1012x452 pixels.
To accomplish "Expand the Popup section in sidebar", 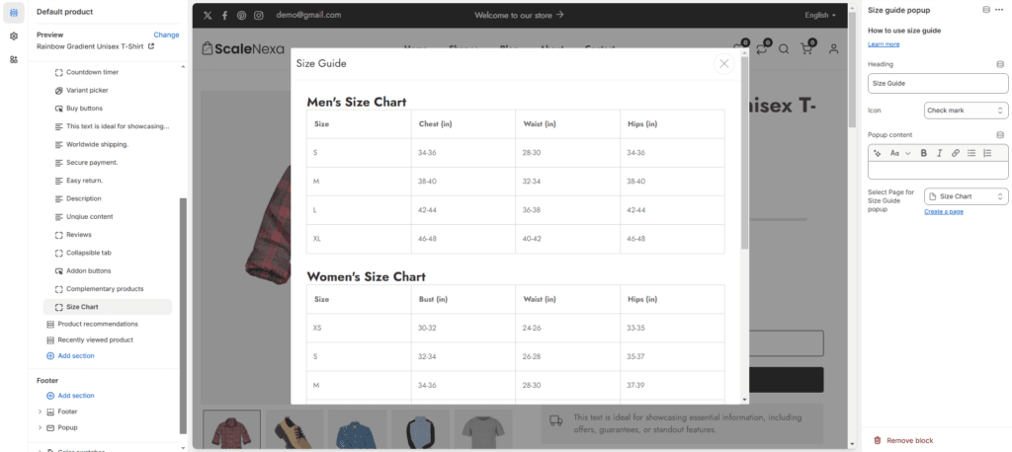I will pyautogui.click(x=40, y=427).
